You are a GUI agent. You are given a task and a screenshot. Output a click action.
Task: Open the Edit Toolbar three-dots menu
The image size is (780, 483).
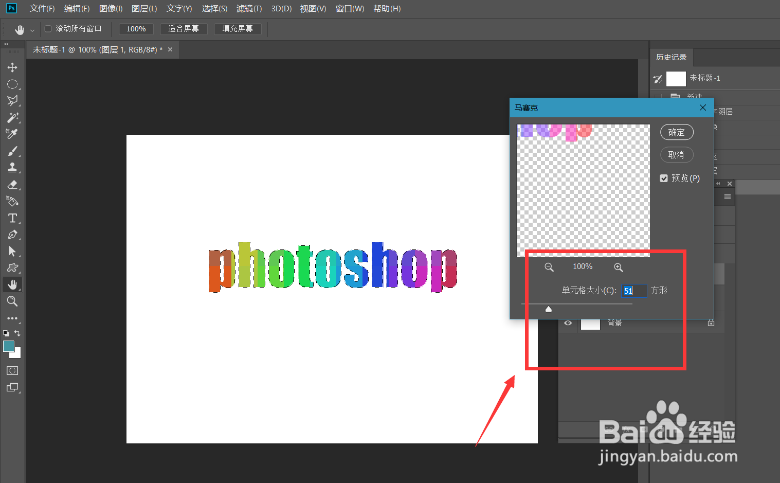12,318
